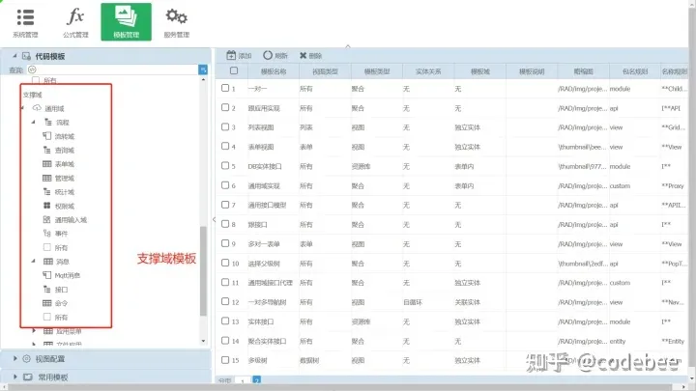Image resolution: width=696 pixels, height=391 pixels.
Task: Check the checkbox for row 9 多对一表单
Action: 225,243
